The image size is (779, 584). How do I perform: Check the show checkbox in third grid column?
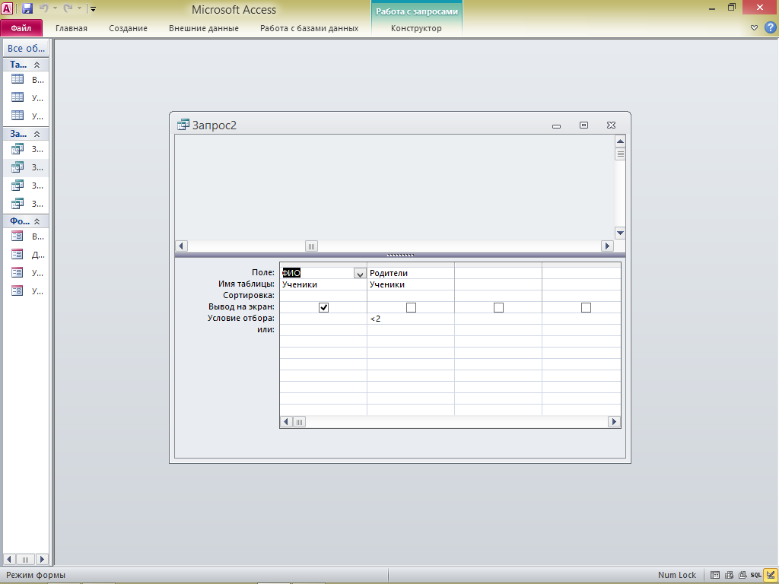pyautogui.click(x=498, y=307)
